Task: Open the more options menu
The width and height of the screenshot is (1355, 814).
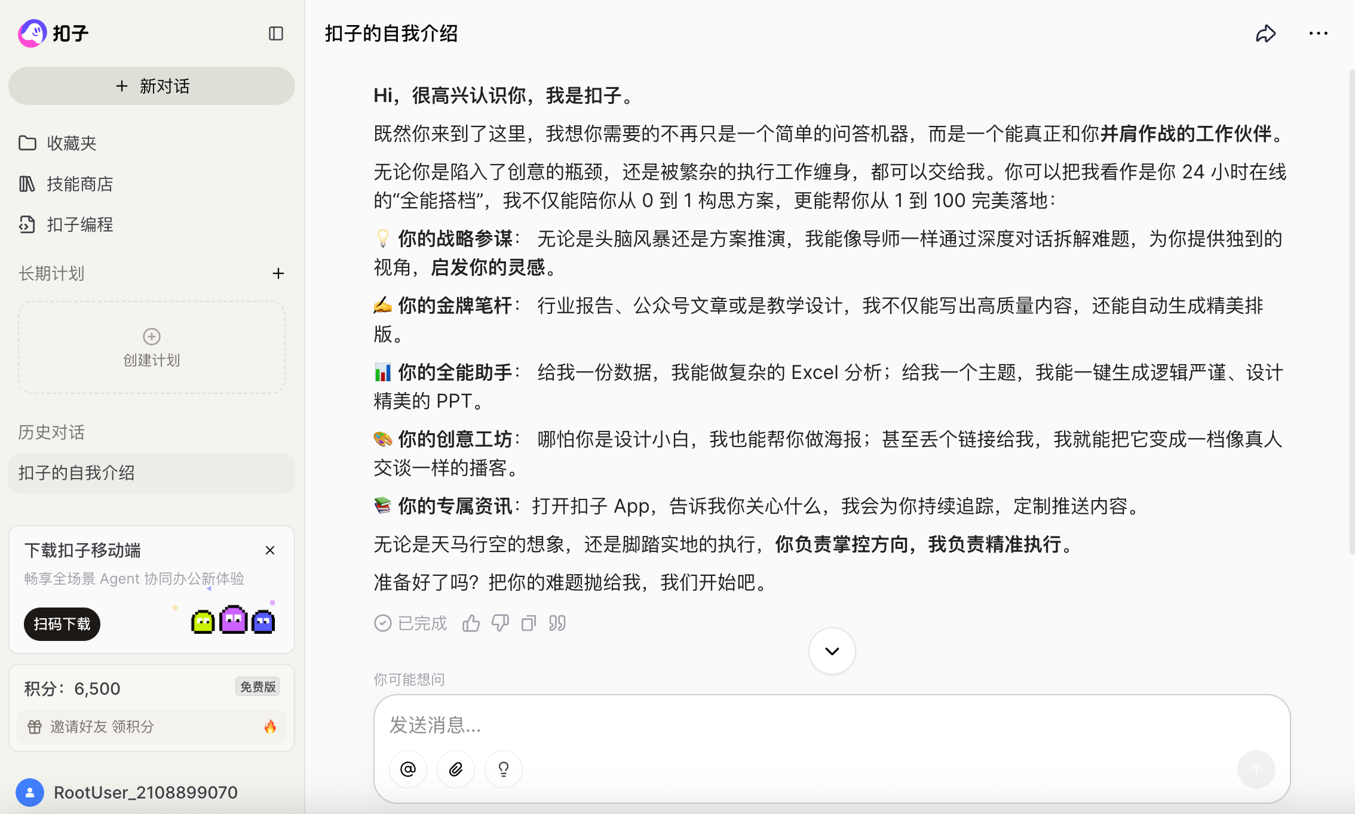Action: point(1317,33)
